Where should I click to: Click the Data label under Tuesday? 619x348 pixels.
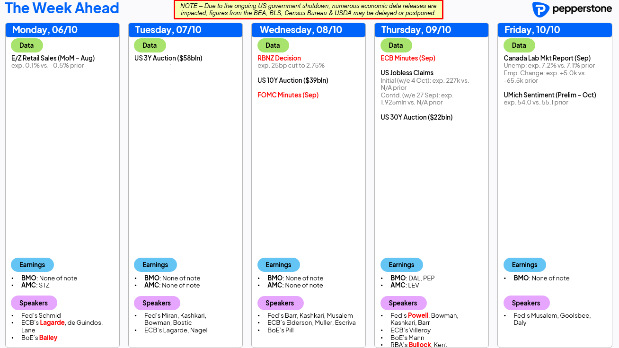click(x=150, y=45)
